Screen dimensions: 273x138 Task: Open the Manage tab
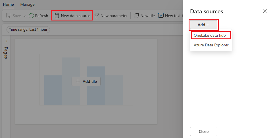(x=27, y=4)
